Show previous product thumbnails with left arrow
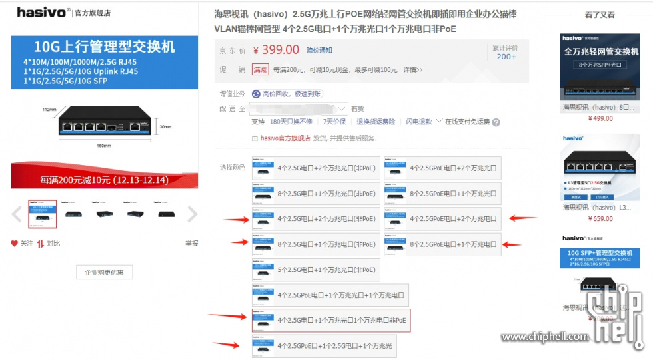Screen dimensions: 653x360 17,214
